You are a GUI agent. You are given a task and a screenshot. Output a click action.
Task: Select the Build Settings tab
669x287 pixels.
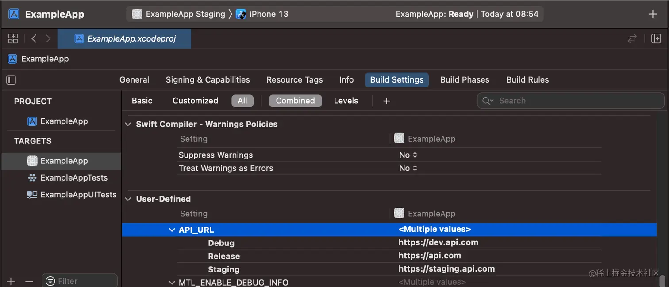[396, 80]
